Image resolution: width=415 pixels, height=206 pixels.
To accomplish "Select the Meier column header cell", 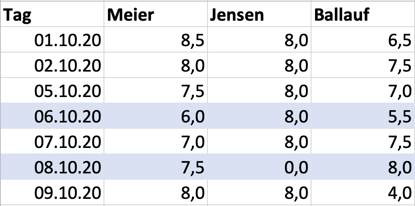I will [x=156, y=14].
